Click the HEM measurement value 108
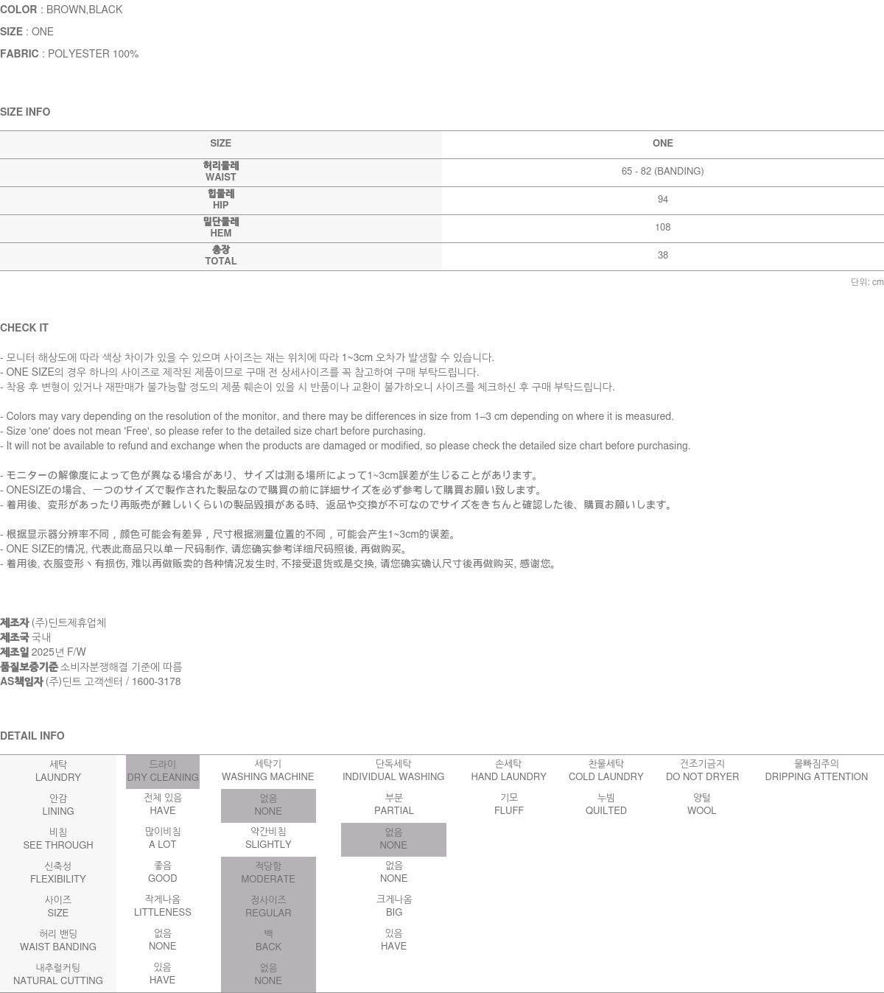 pos(662,228)
